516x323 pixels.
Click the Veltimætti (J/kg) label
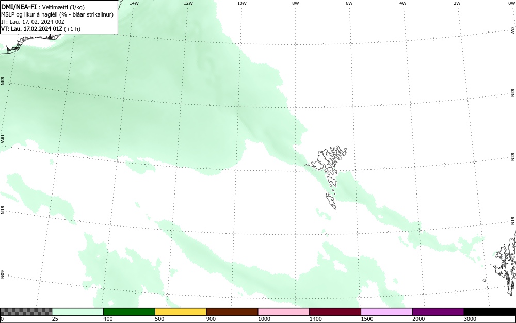click(x=63, y=7)
